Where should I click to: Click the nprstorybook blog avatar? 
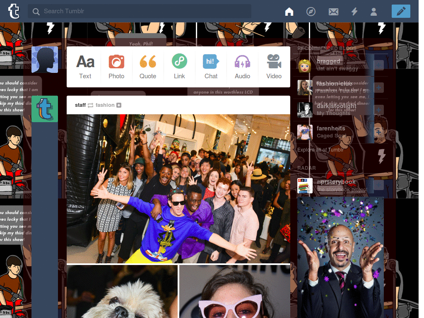305,185
